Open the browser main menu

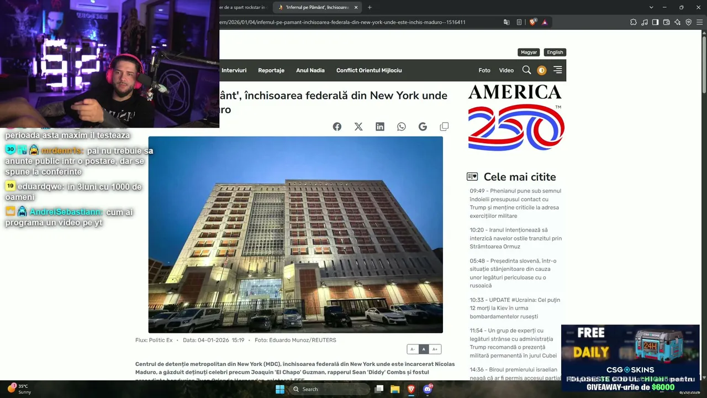[699, 22]
